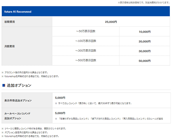Click the first futureshop 月契約 note under the pricing table
This screenshot has height=138, width=173.
[x=30, y=76]
